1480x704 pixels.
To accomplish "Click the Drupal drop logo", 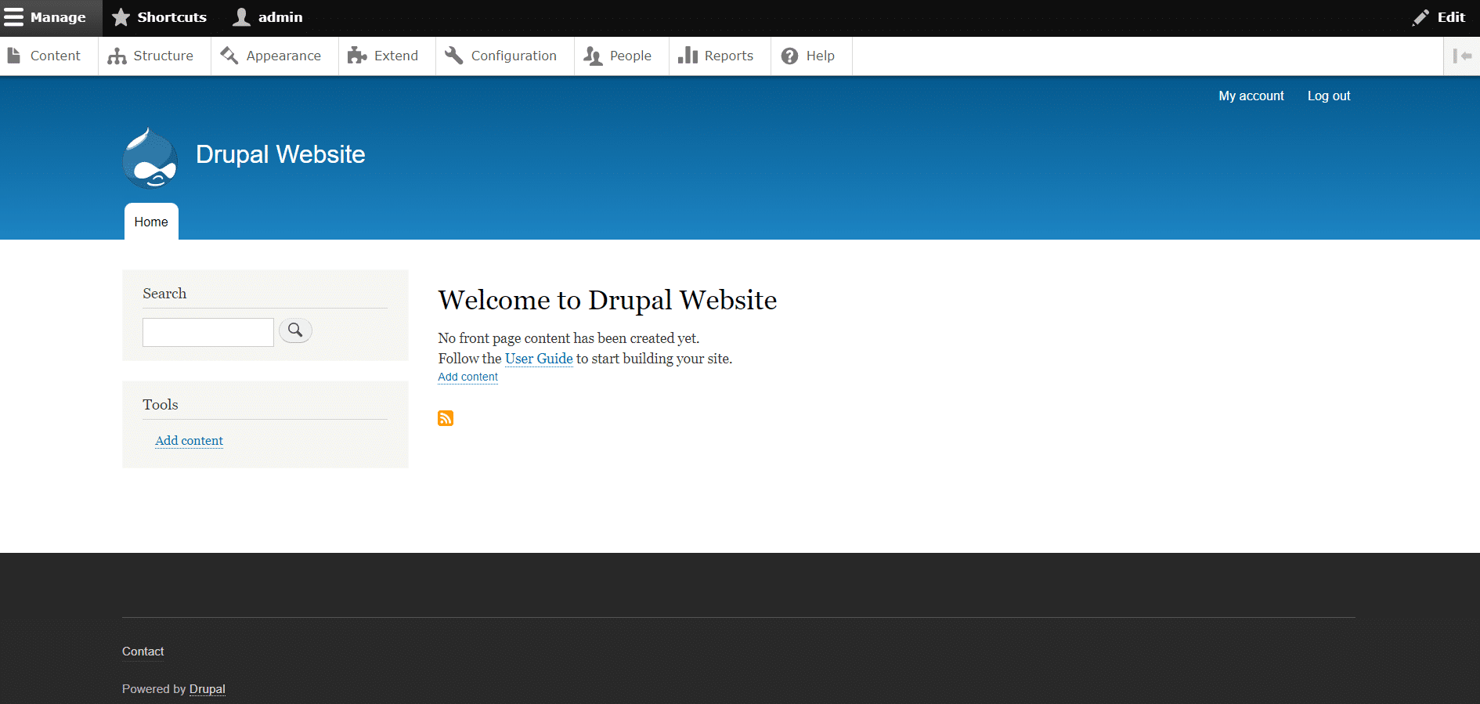I will [x=150, y=158].
